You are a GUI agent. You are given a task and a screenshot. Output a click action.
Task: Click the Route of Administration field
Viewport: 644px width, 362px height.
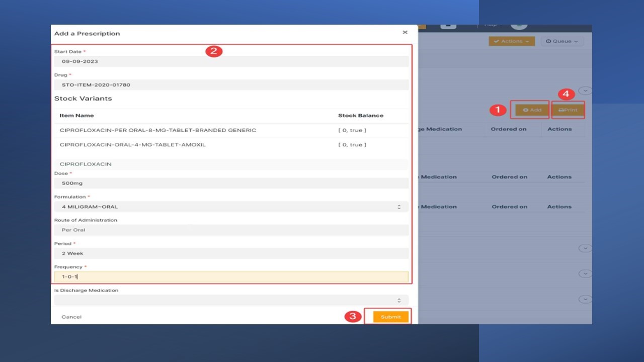tap(231, 230)
